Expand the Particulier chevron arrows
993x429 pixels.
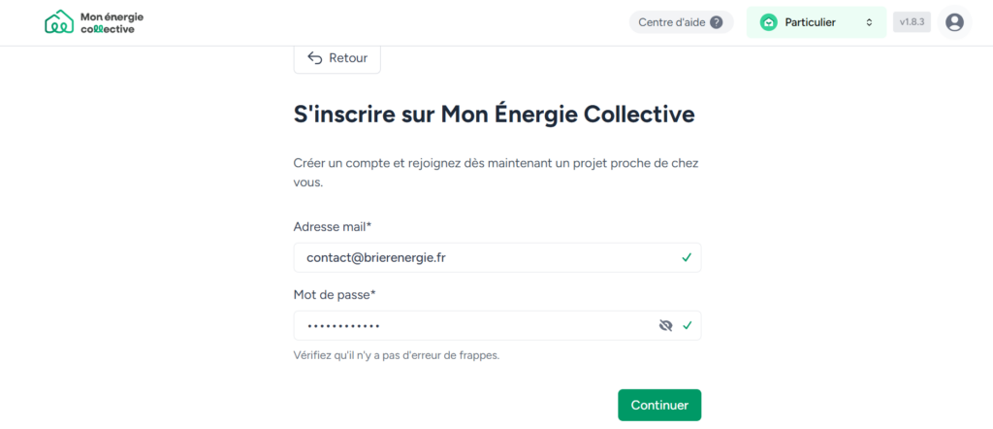(x=869, y=22)
